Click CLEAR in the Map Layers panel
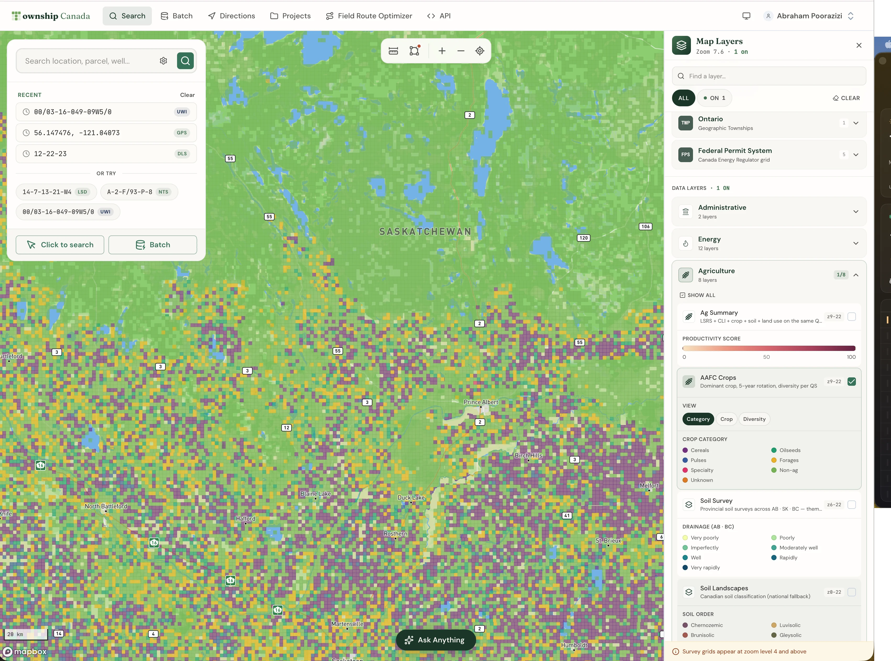The height and width of the screenshot is (661, 891). coord(846,98)
